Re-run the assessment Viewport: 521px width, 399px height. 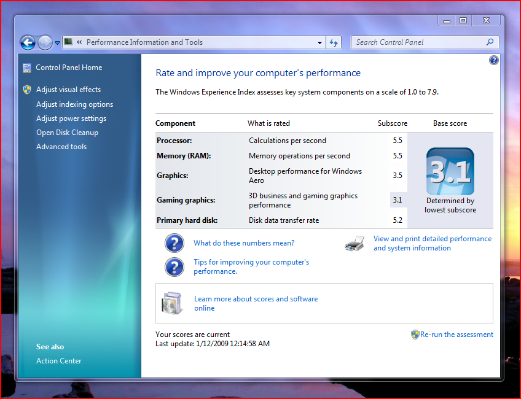(x=456, y=335)
